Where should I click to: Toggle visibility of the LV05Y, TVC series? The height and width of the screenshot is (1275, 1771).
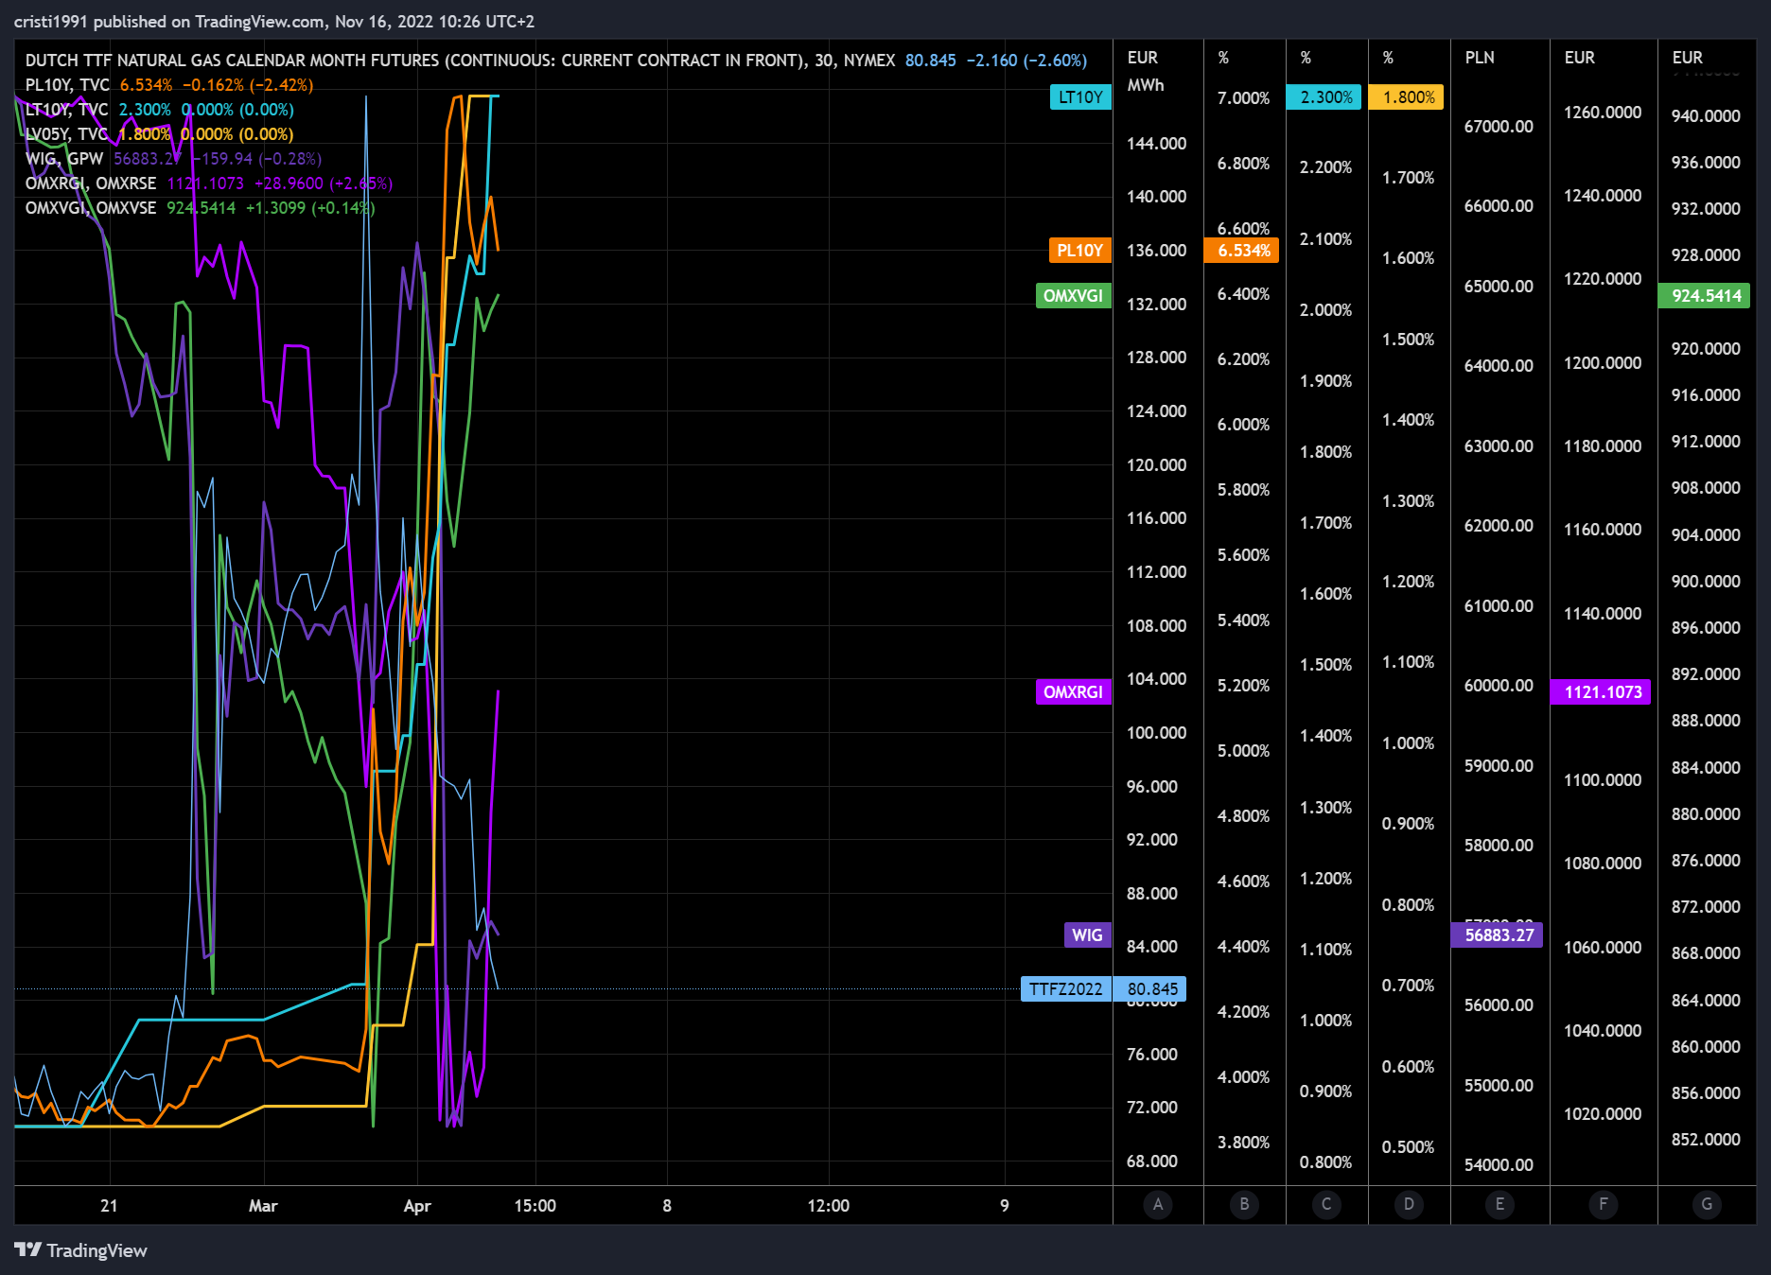65,134
